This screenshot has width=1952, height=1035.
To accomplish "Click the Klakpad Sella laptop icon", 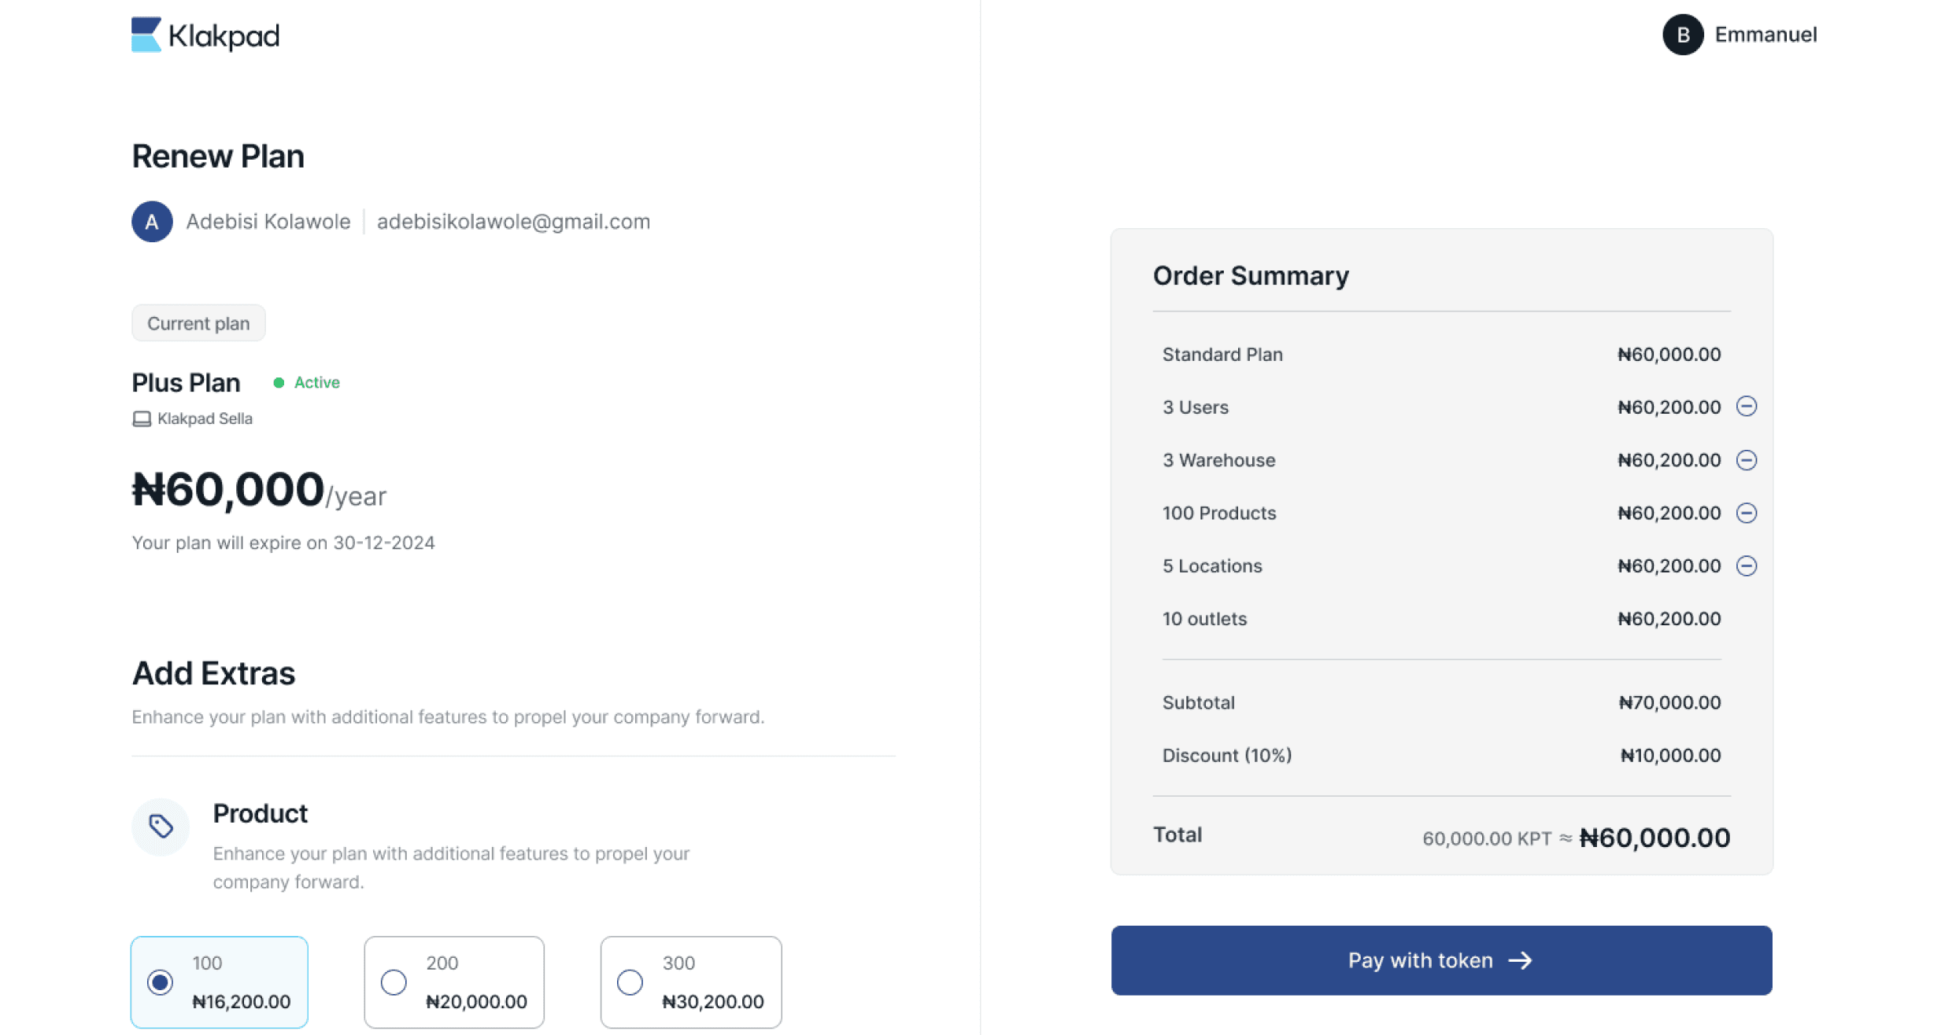I will (142, 418).
